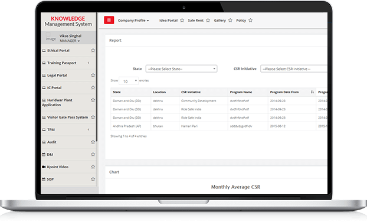Favorite the Ethical Portal sidebar item
The image size is (367, 222).
click(x=93, y=50)
